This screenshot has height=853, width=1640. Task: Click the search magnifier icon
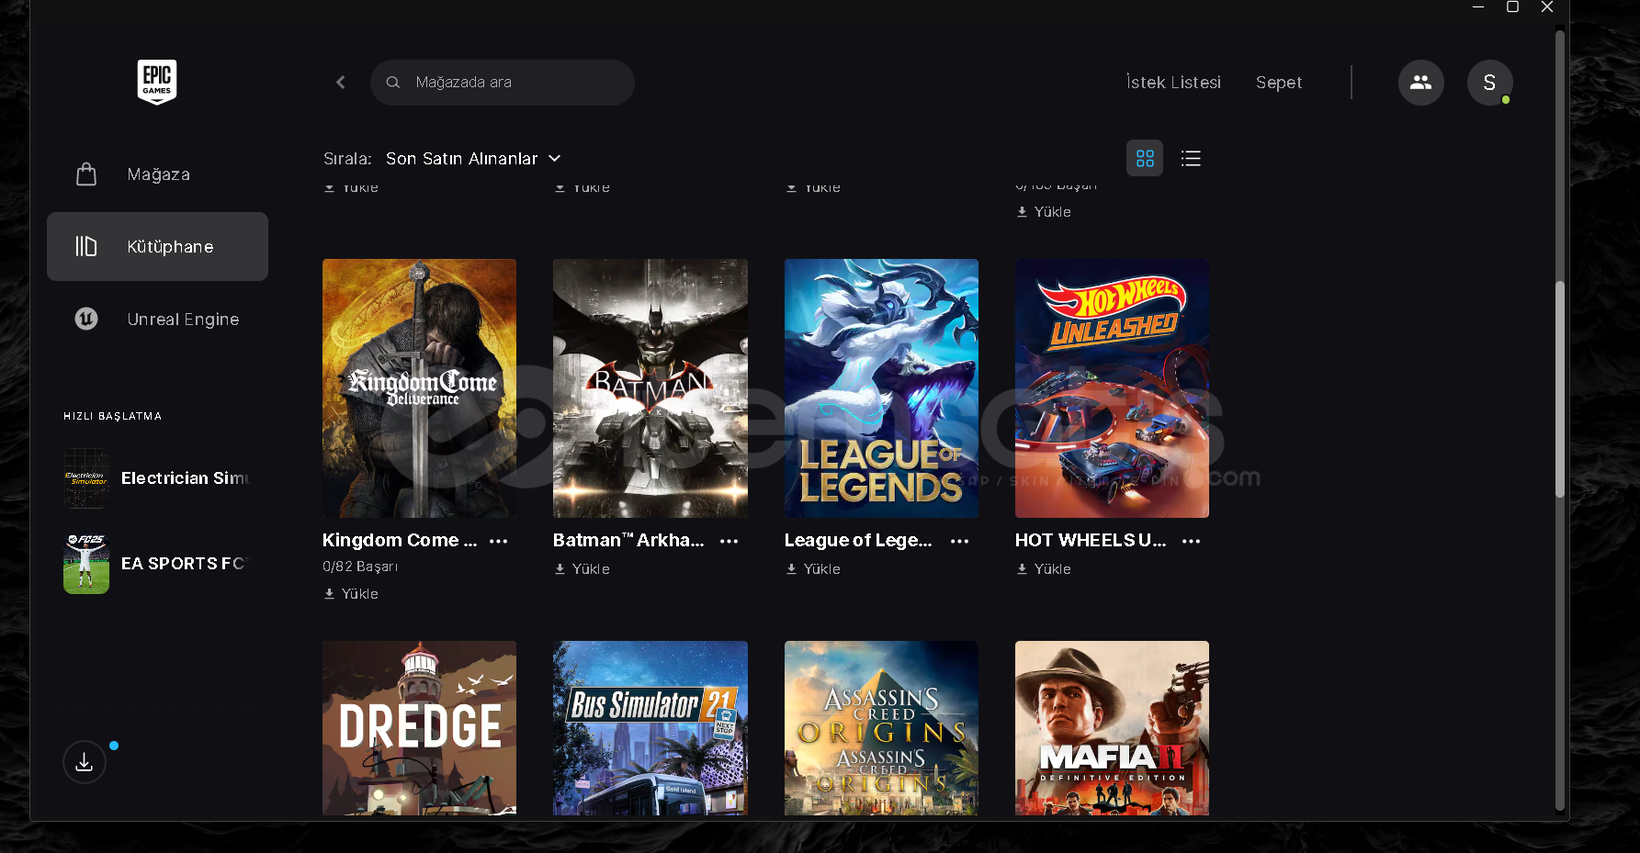click(393, 83)
